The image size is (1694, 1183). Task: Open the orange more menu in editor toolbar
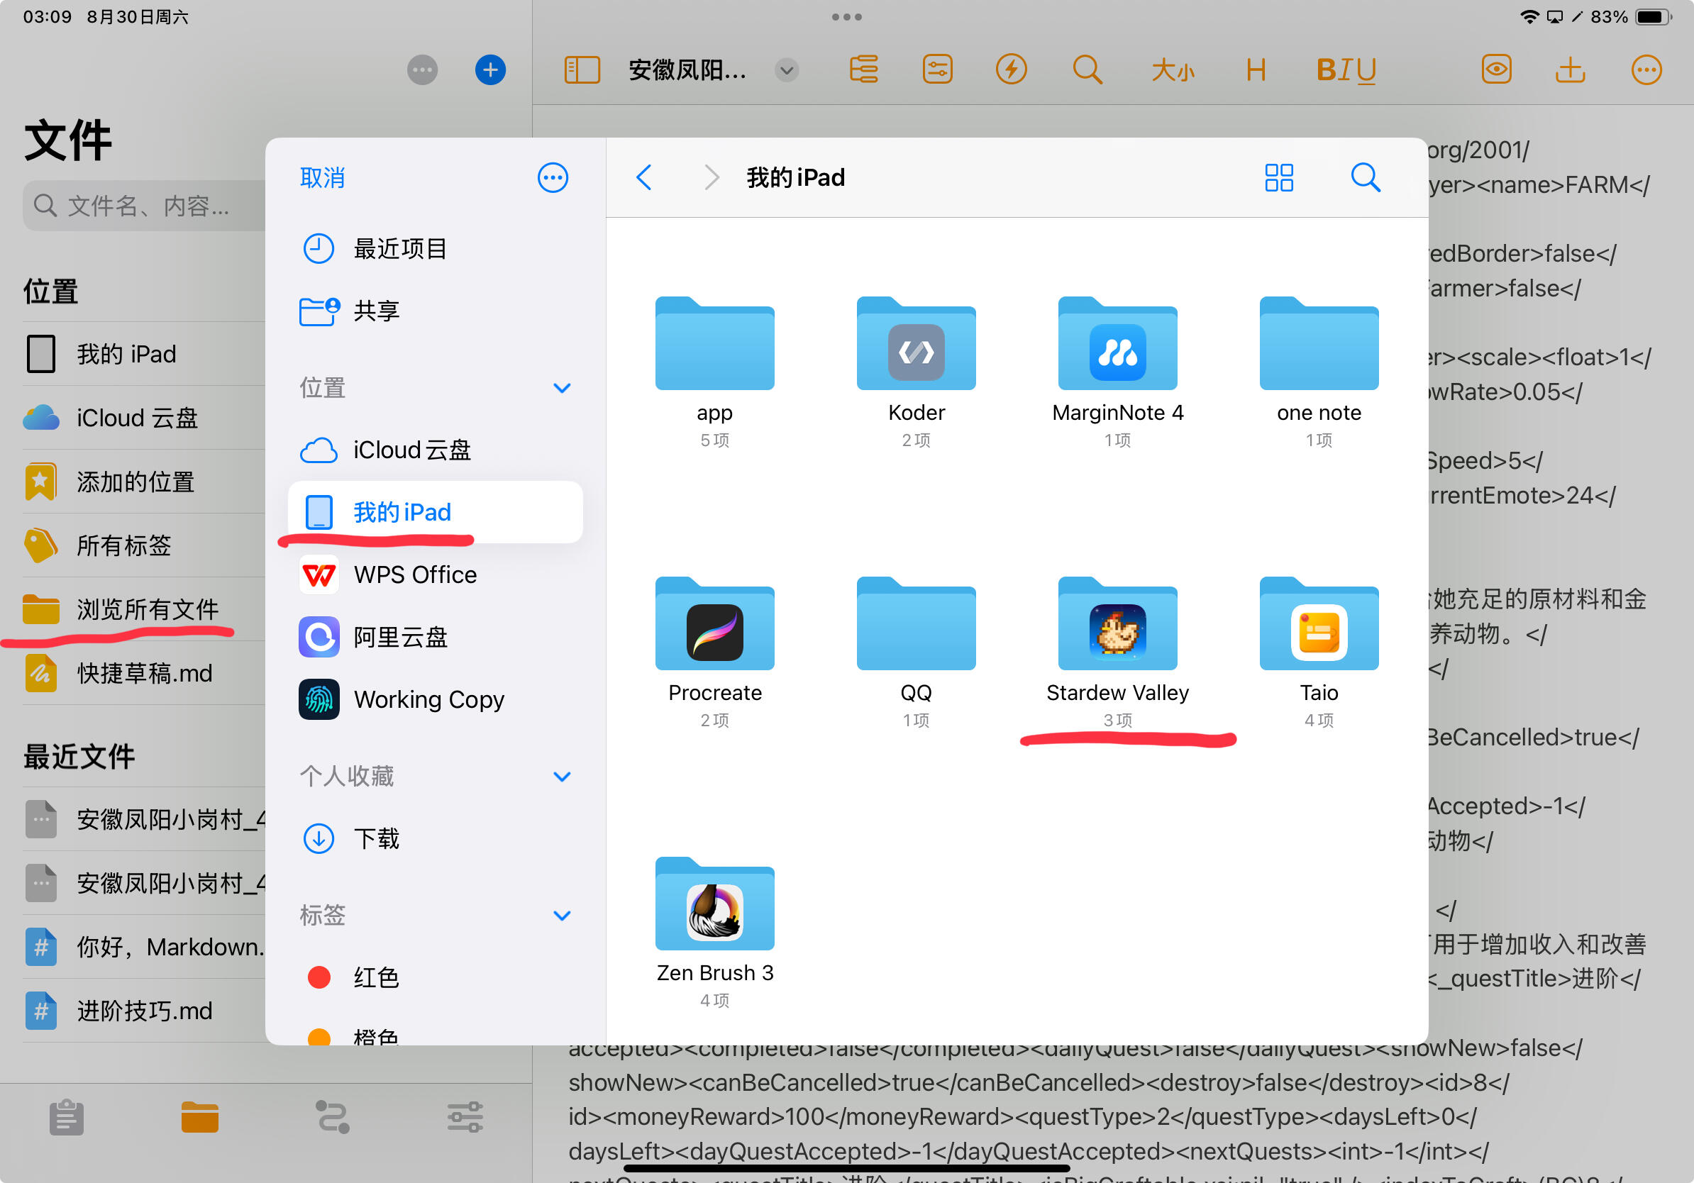click(x=1646, y=70)
